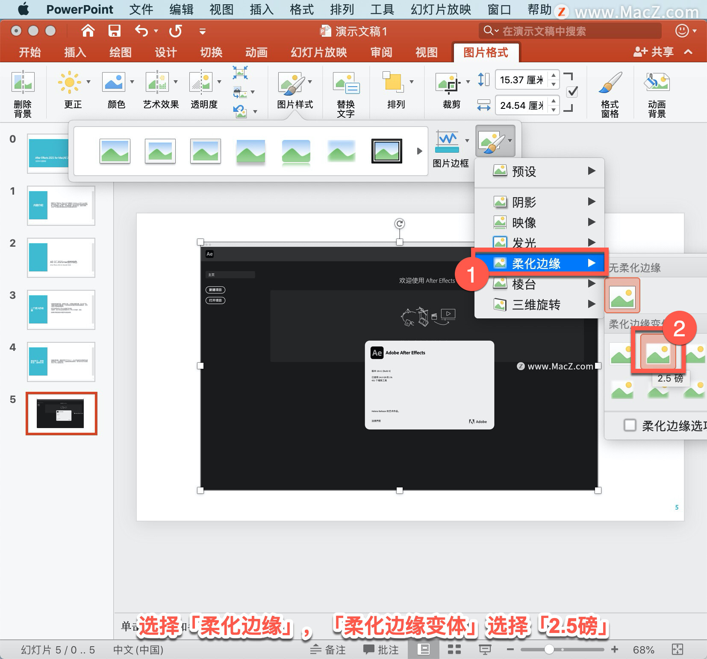Click the picture rotation handle
This screenshot has height=659, width=707.
point(399,224)
